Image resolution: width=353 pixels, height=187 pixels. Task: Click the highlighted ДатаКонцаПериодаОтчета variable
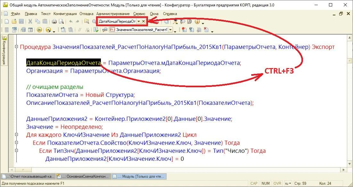[63, 63]
